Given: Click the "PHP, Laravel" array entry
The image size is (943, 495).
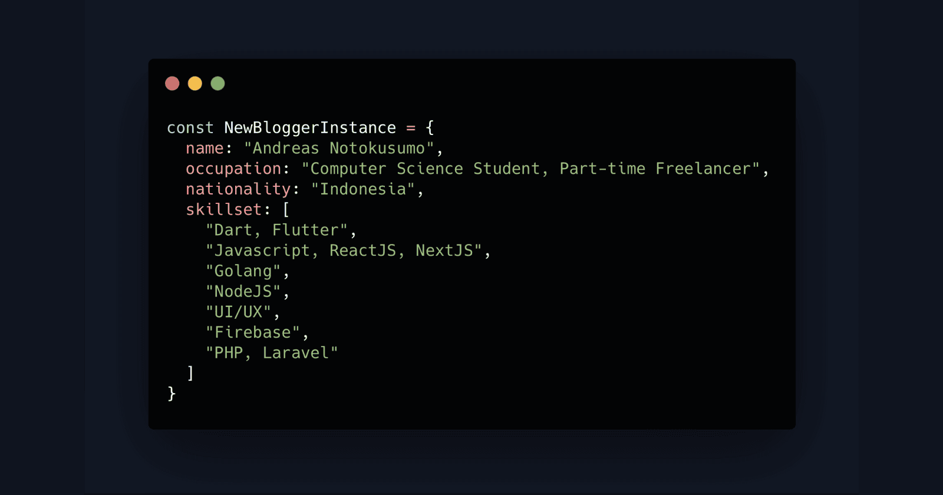Looking at the screenshot, I should [x=272, y=353].
